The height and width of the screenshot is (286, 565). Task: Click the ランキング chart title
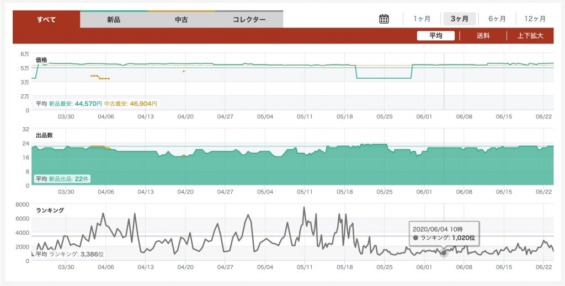coord(50,211)
